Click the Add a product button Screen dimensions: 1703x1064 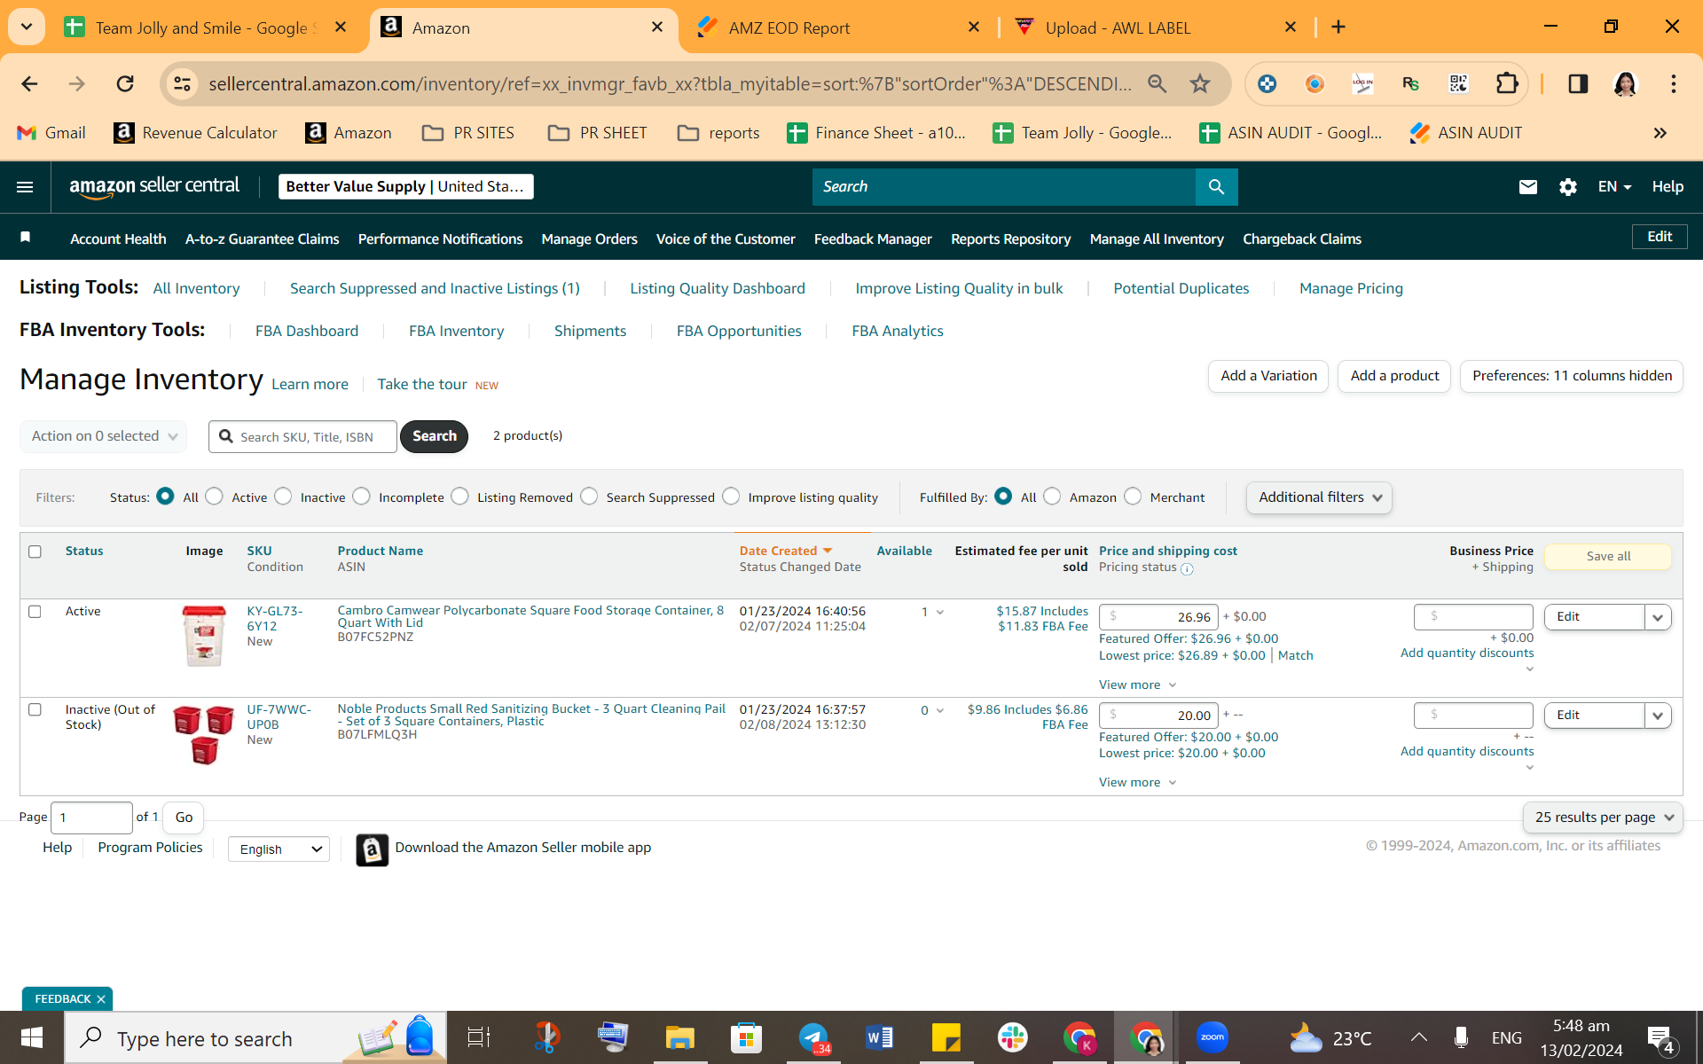tap(1394, 376)
